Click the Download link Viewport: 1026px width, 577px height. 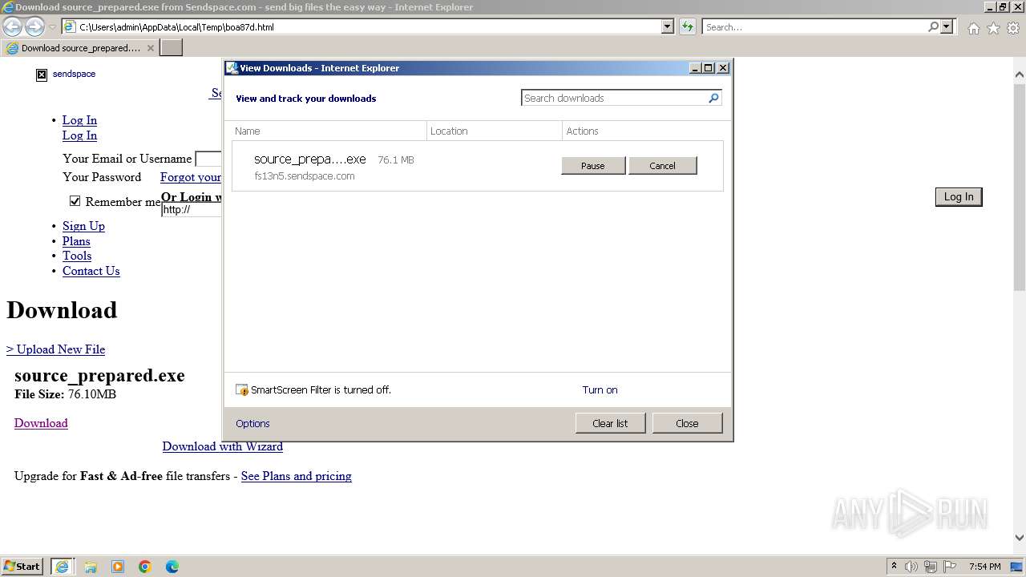[41, 423]
